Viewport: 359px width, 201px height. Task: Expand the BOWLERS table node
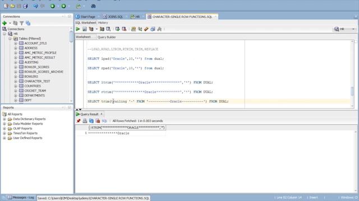point(15,76)
